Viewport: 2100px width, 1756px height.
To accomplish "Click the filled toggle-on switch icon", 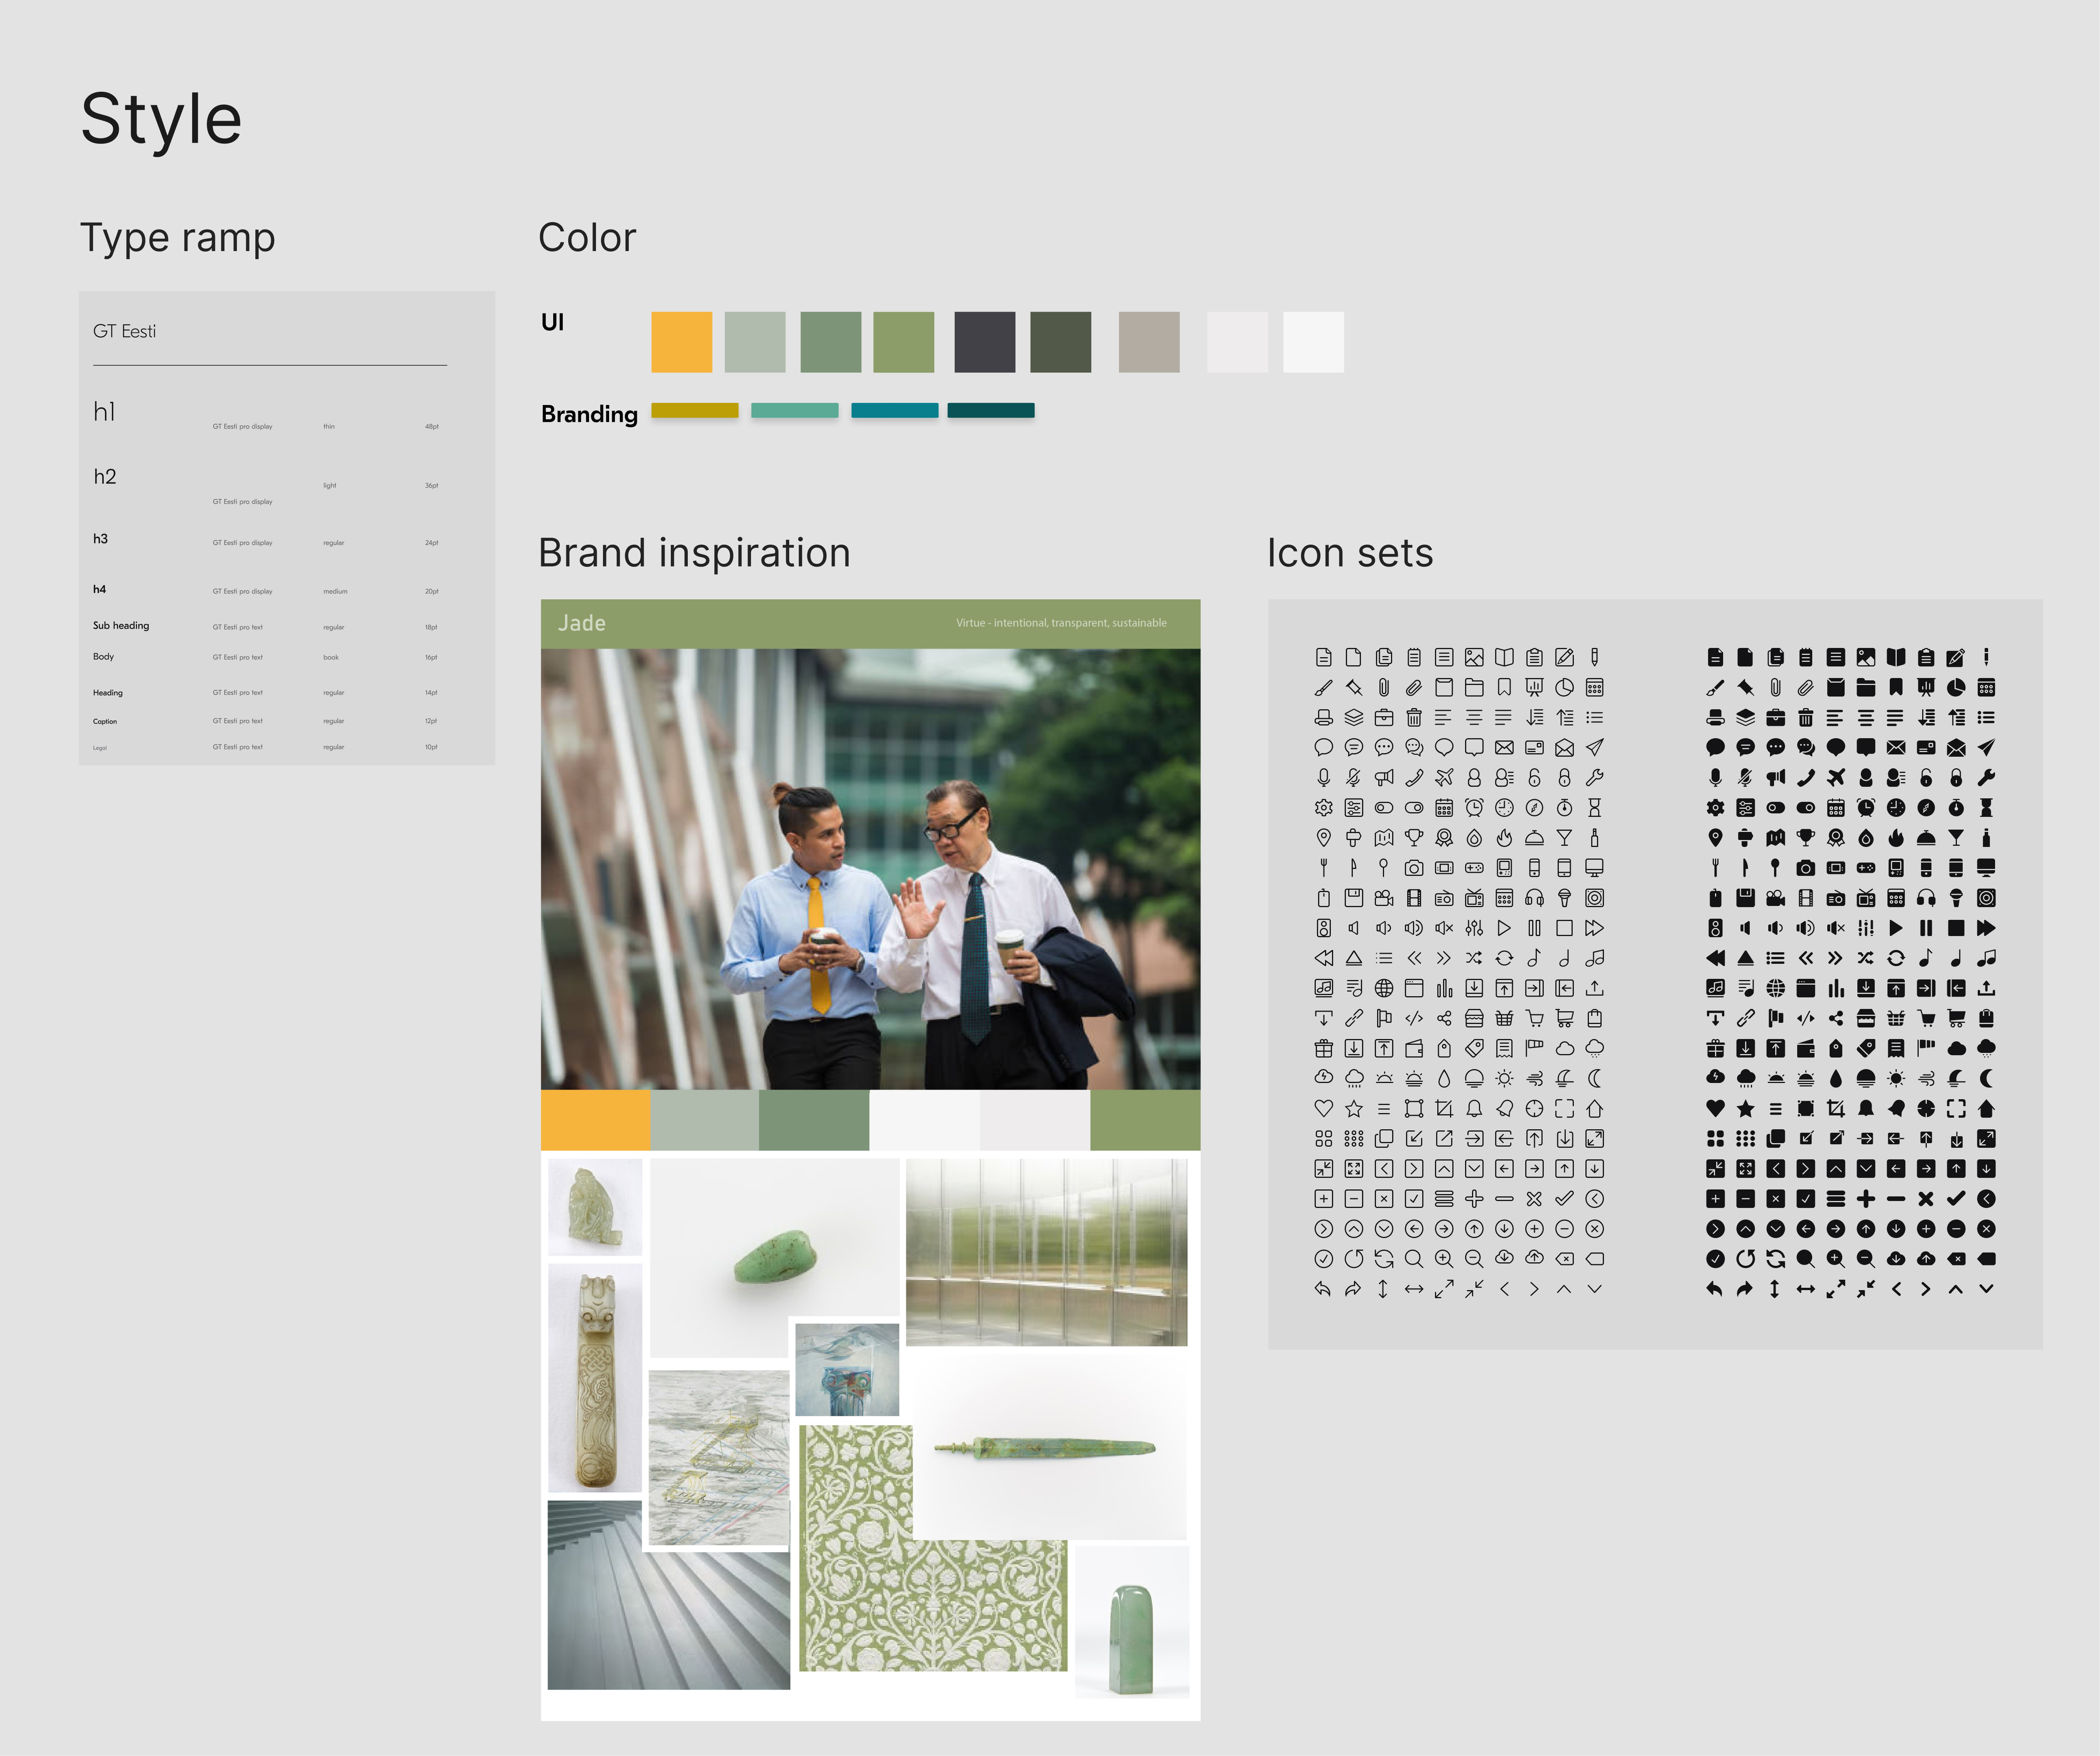I will 1806,808.
